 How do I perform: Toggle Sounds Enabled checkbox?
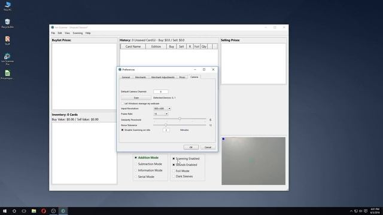(174, 165)
